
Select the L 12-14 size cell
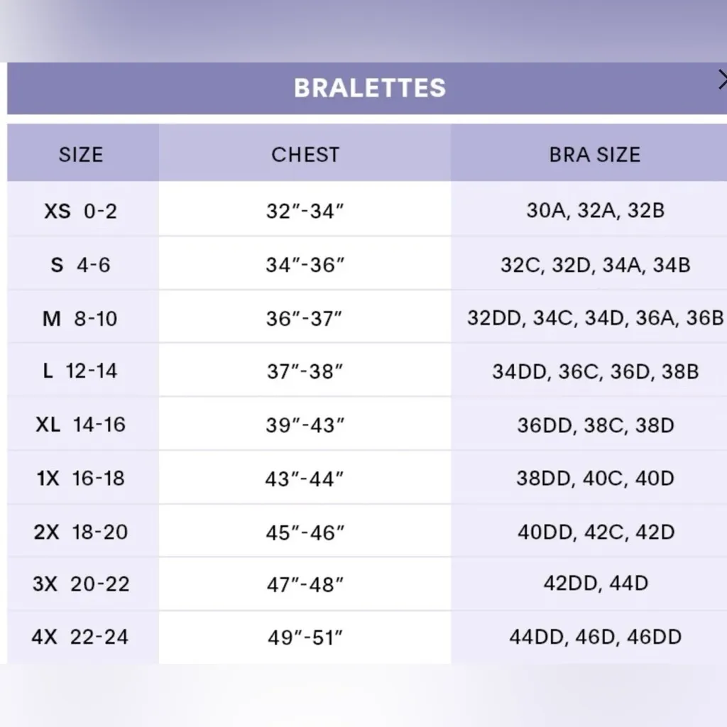pos(81,371)
